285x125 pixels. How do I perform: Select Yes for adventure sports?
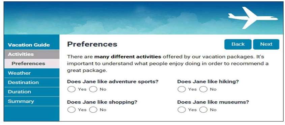(71, 89)
